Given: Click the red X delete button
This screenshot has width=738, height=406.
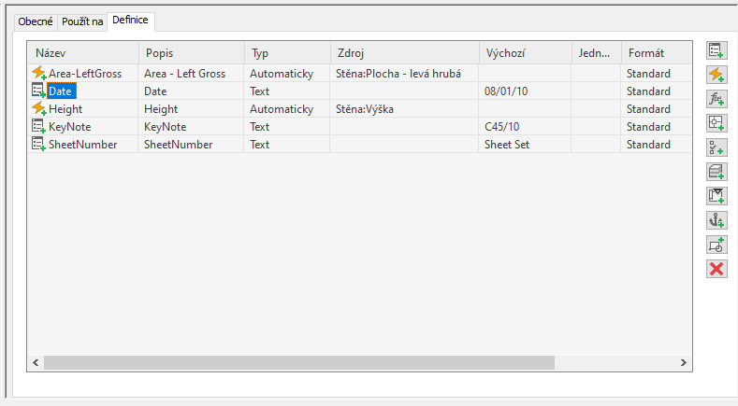Looking at the screenshot, I should (x=716, y=269).
